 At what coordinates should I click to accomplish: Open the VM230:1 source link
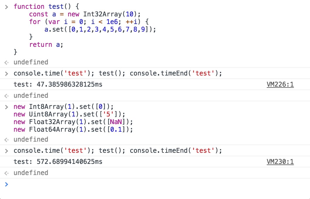280,161
